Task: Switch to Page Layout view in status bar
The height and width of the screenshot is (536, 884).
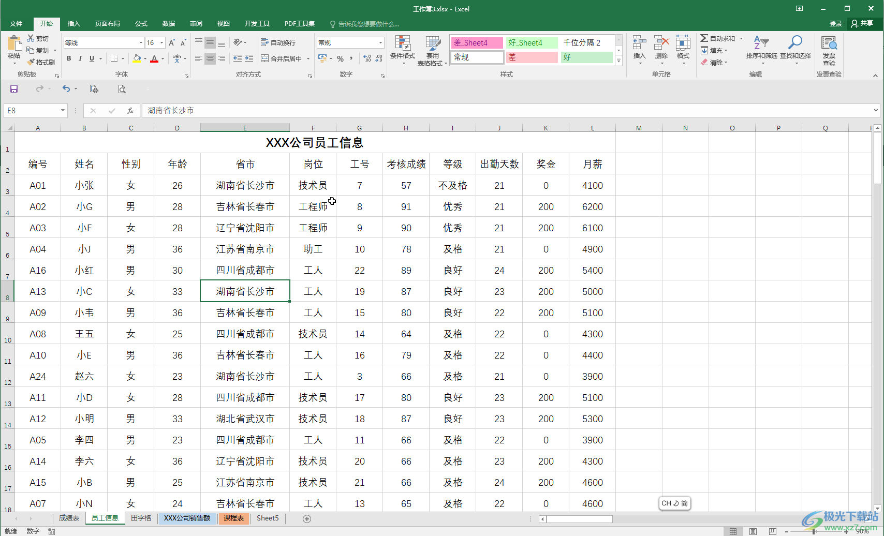Action: [753, 531]
